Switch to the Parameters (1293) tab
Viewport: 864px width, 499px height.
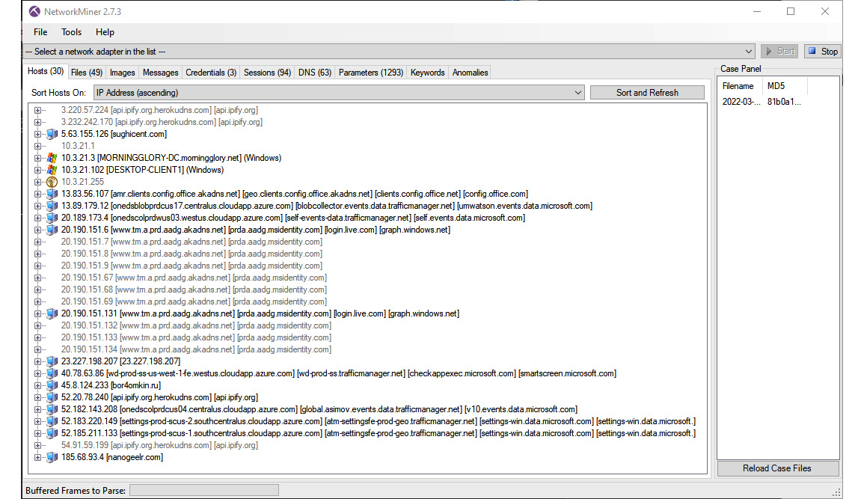click(x=371, y=72)
